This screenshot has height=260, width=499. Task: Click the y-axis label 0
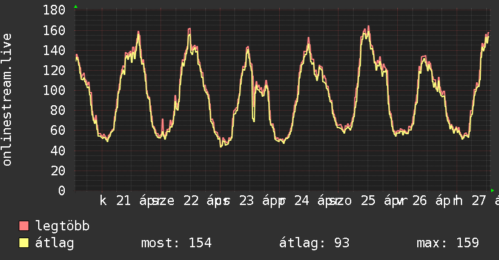[62, 190]
